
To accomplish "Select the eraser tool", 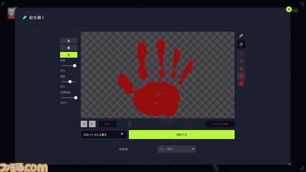I will pyautogui.click(x=241, y=45).
